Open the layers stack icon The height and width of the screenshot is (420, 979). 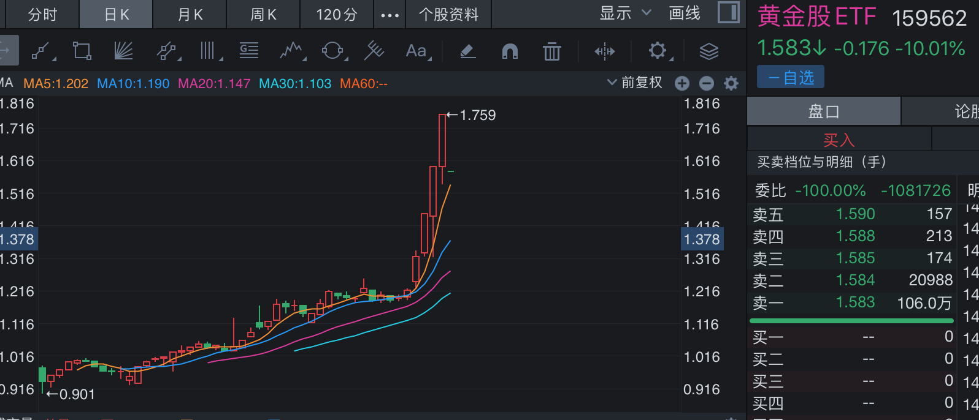pos(709,51)
